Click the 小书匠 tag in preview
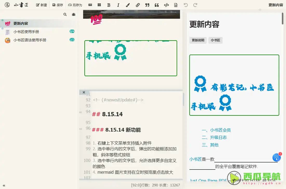Viewport: 286px width, 189px height. (215, 40)
